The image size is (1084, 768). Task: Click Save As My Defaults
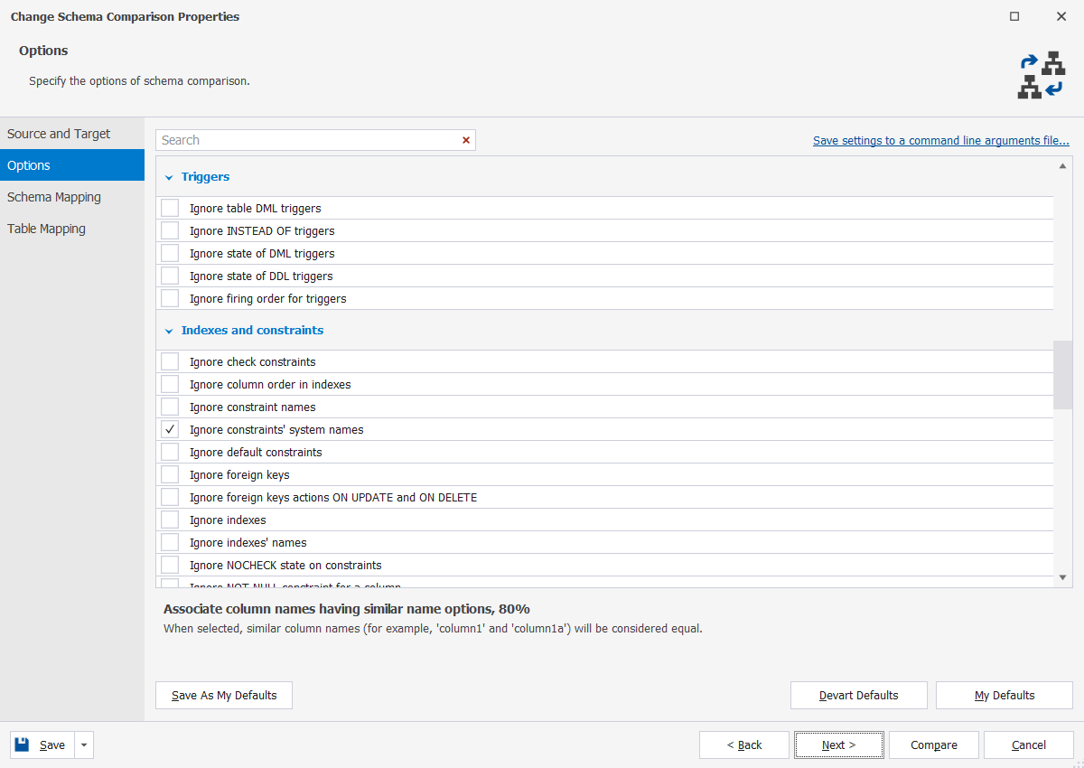point(223,695)
